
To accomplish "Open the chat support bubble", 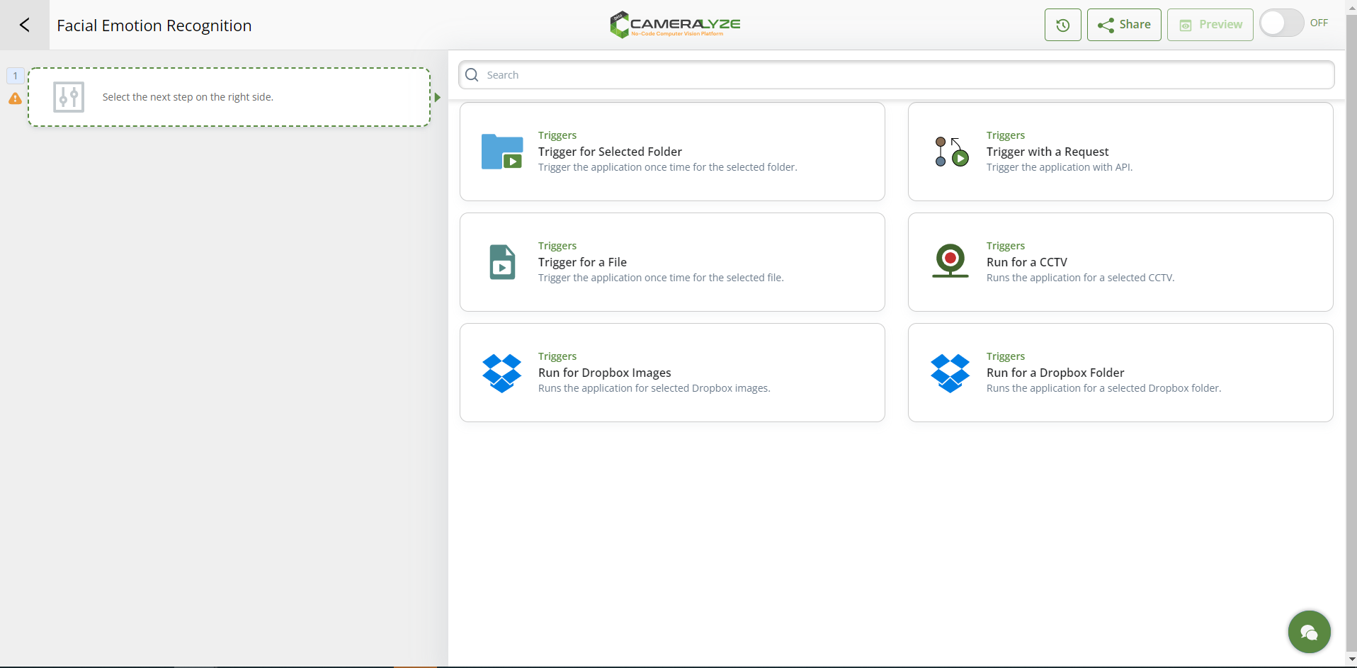I will click(x=1309, y=632).
